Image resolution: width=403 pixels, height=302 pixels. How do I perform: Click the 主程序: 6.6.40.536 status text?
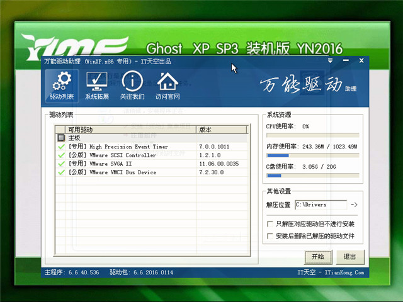(72, 272)
